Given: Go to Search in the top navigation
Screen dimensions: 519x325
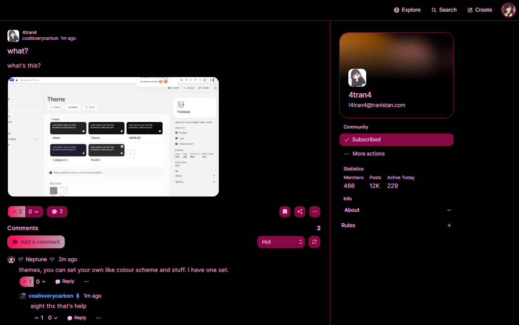Looking at the screenshot, I should [444, 10].
